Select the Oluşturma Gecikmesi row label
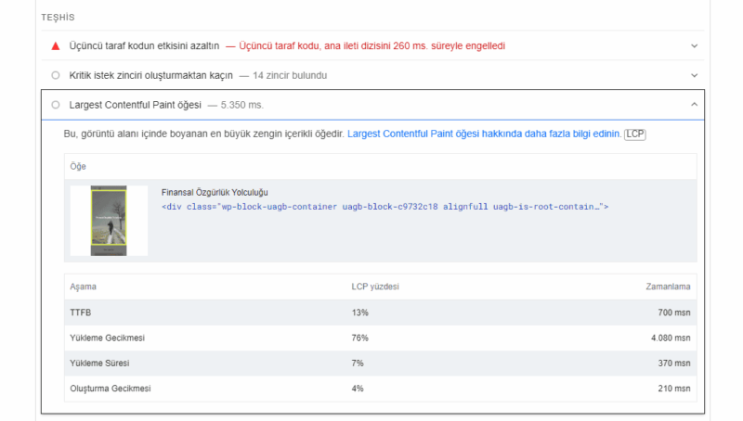 click(111, 389)
